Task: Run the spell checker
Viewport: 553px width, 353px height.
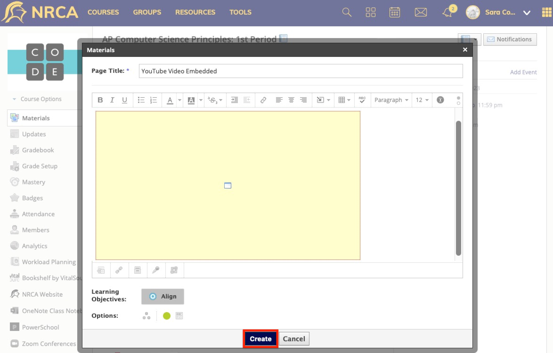Action: coord(362,100)
